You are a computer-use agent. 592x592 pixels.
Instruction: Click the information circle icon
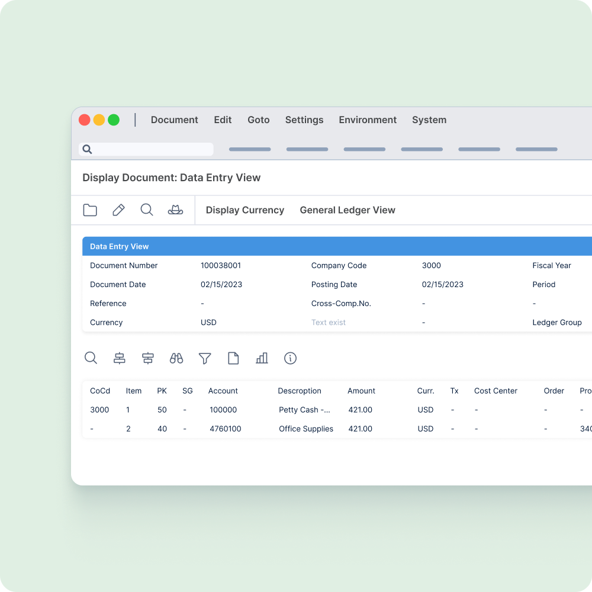(290, 358)
